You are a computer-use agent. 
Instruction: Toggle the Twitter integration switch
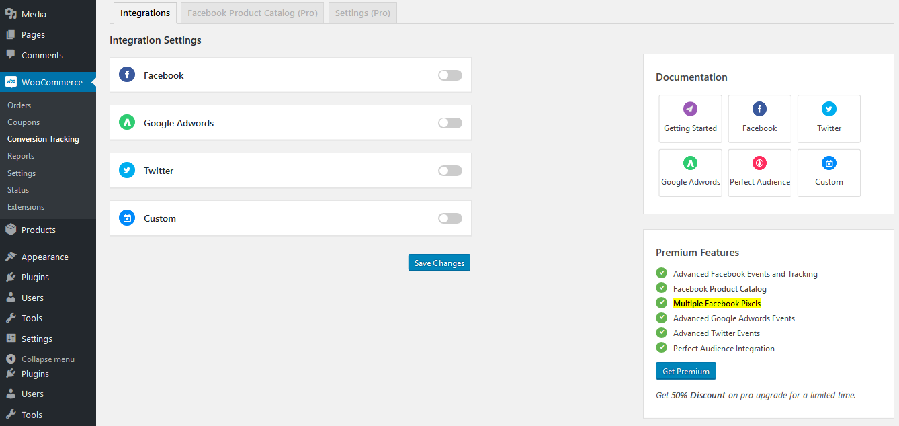coord(450,171)
